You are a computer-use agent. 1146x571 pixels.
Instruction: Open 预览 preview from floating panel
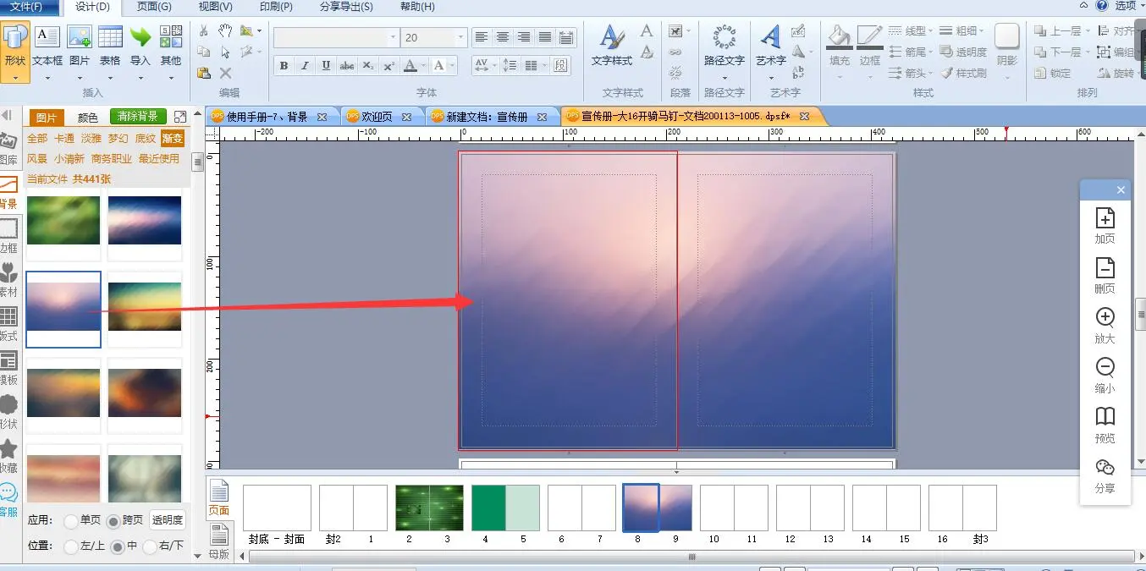coord(1105,425)
